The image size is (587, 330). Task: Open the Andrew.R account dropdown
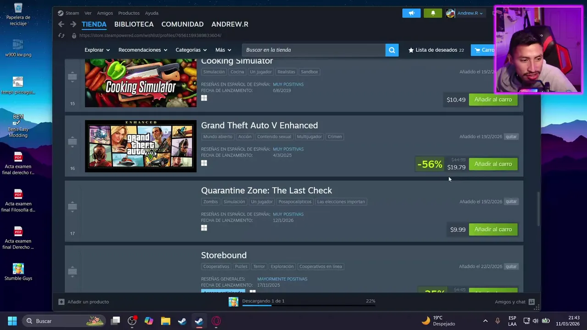tap(470, 13)
